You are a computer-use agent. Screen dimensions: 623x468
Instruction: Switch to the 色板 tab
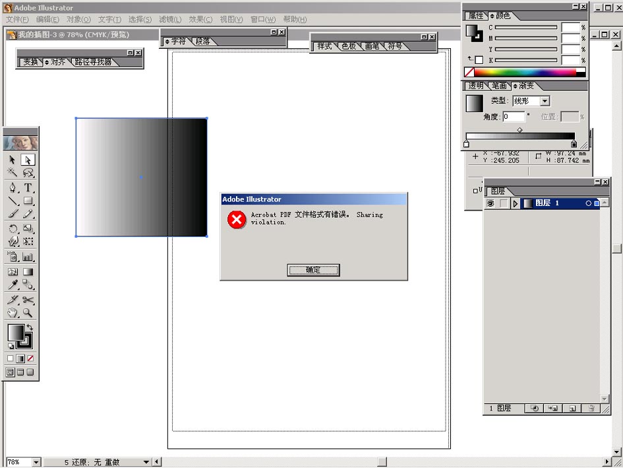[x=349, y=46]
